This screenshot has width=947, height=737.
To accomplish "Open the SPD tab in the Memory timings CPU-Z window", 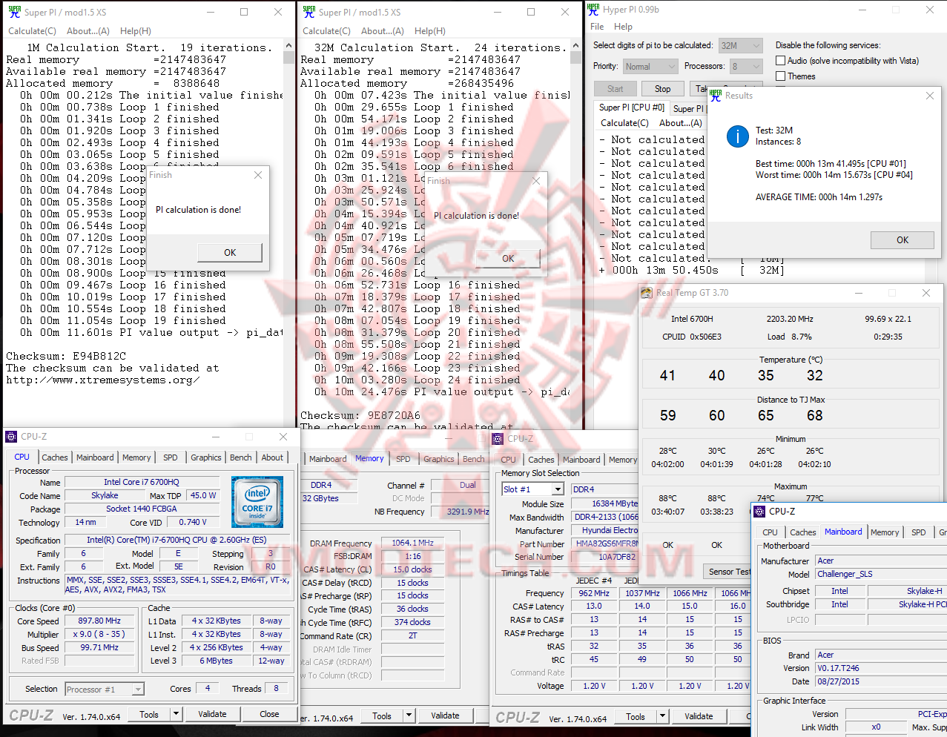I will (x=403, y=459).
